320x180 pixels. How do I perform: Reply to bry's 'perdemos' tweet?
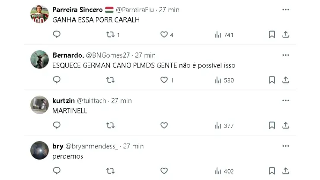[57, 171]
